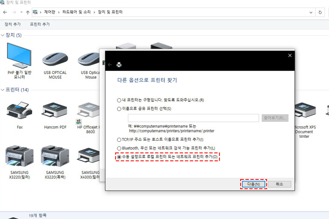Select the Fax printer icon
329x219 pixels.
point(20,110)
